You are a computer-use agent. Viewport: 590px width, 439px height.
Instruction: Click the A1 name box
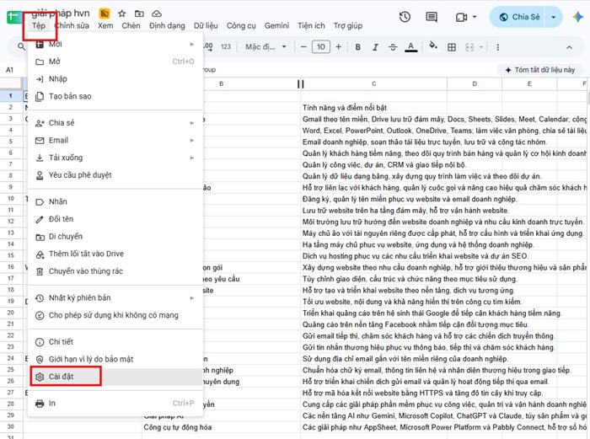pos(10,70)
